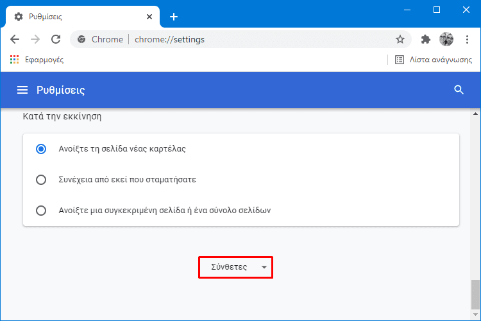The image size is (481, 321).
Task: Maximize the Chrome window
Action: click(437, 10)
